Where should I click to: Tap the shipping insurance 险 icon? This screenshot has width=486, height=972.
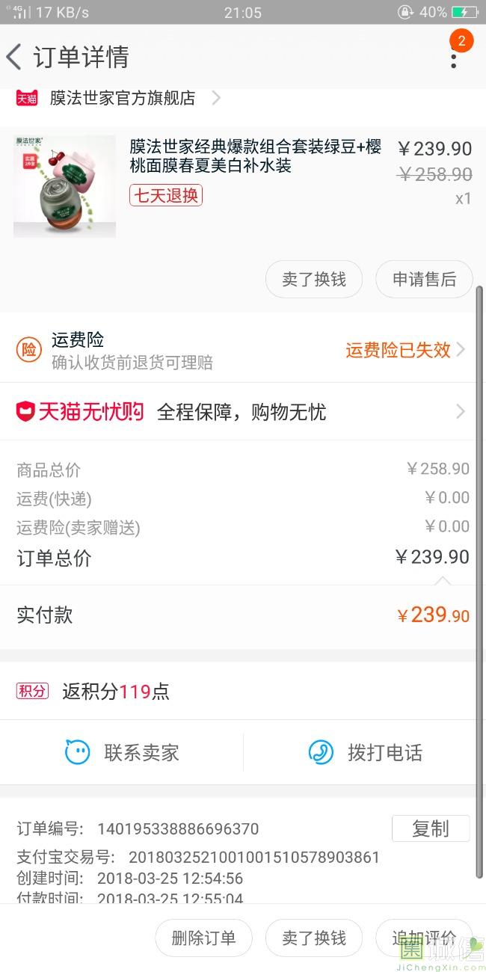point(29,349)
